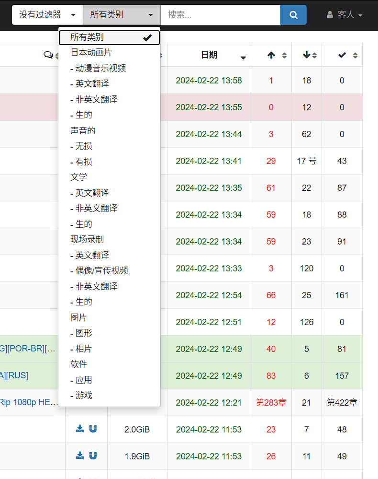Click the magnet icon in the 1.9GiB row

(x=93, y=456)
